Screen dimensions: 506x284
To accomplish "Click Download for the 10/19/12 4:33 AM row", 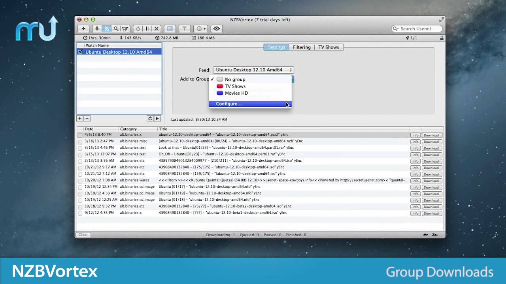I will (x=431, y=194).
